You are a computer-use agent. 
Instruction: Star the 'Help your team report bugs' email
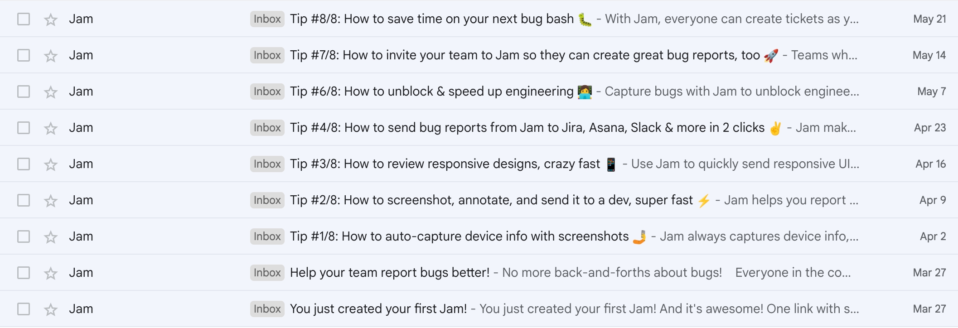(51, 273)
